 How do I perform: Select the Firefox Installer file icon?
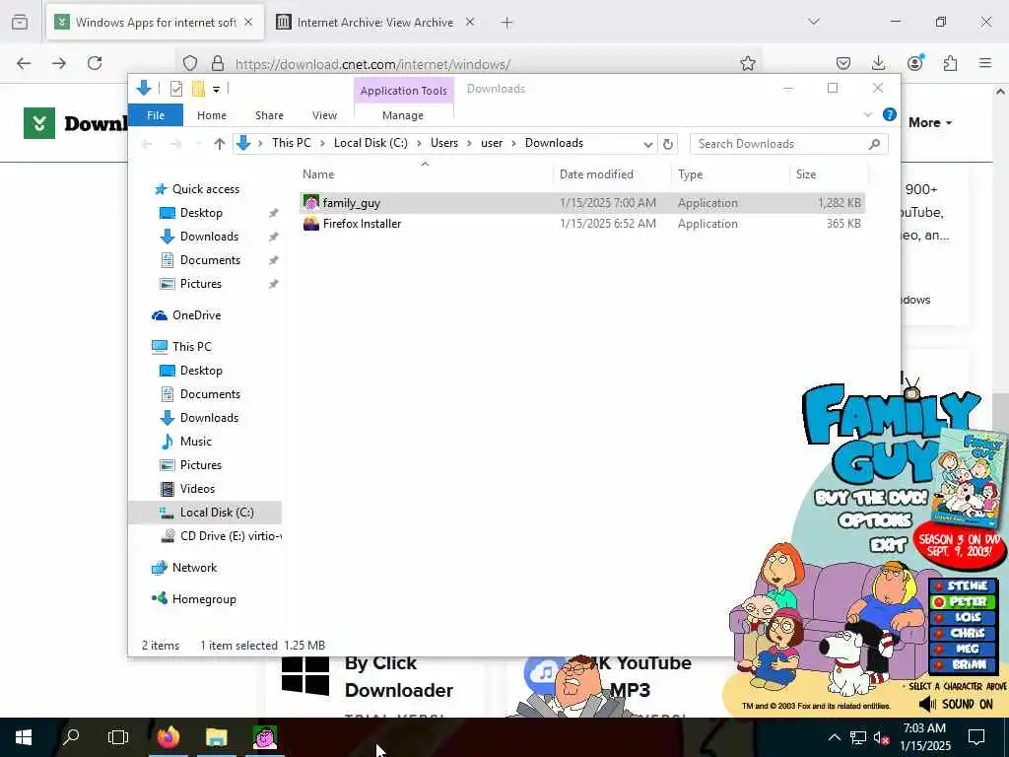311,224
